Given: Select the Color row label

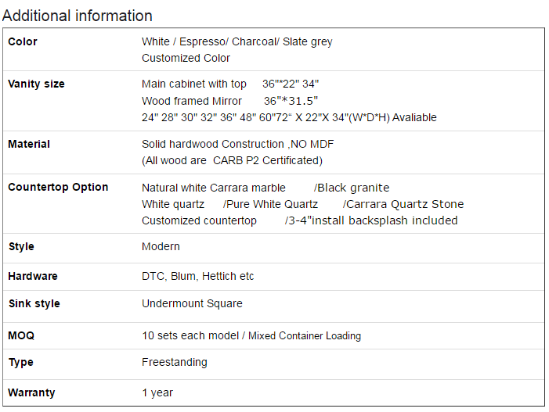Looking at the screenshot, I should pos(23,41).
